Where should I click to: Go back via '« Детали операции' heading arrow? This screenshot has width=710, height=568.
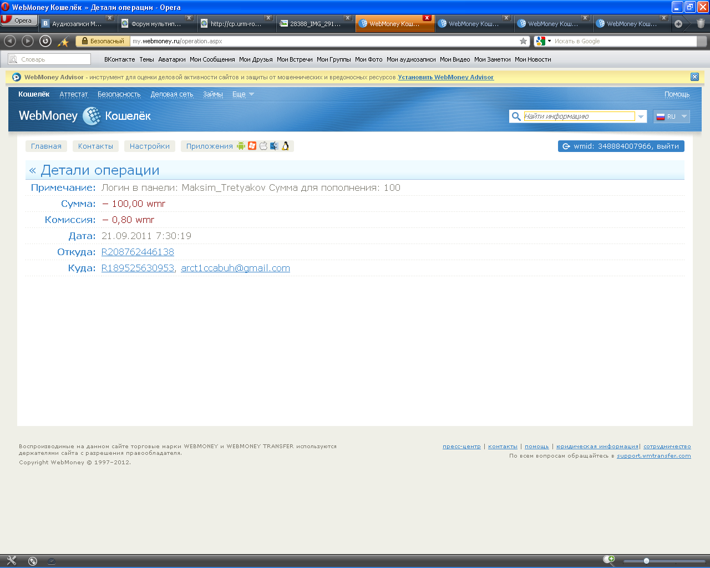click(32, 170)
